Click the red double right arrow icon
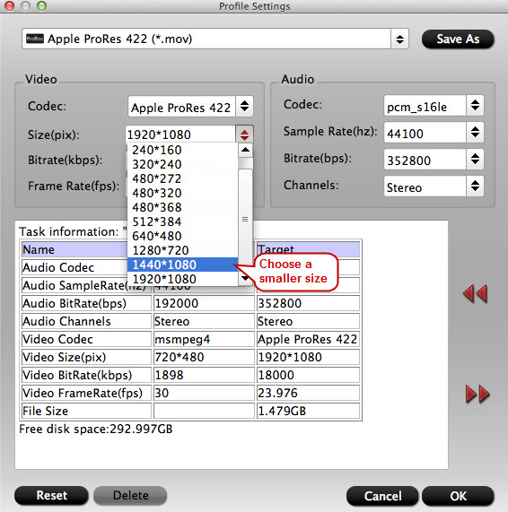 (477, 395)
